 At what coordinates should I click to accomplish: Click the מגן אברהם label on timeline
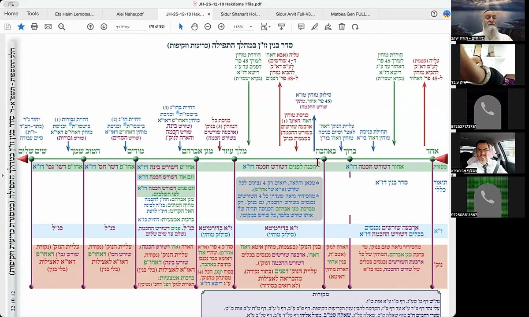197,151
